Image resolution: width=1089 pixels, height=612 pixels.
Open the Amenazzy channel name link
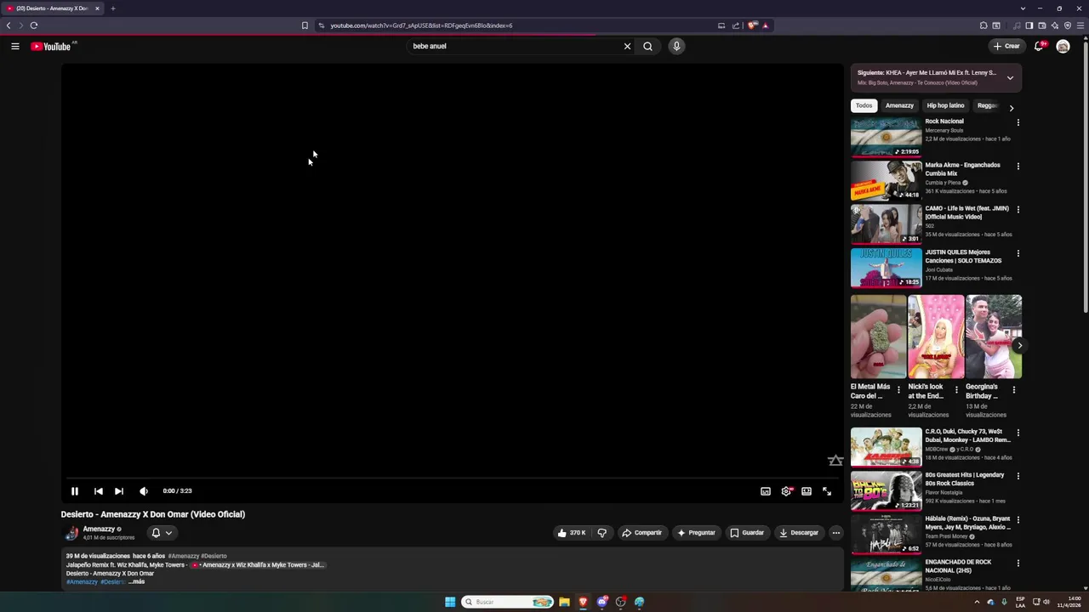click(x=99, y=529)
